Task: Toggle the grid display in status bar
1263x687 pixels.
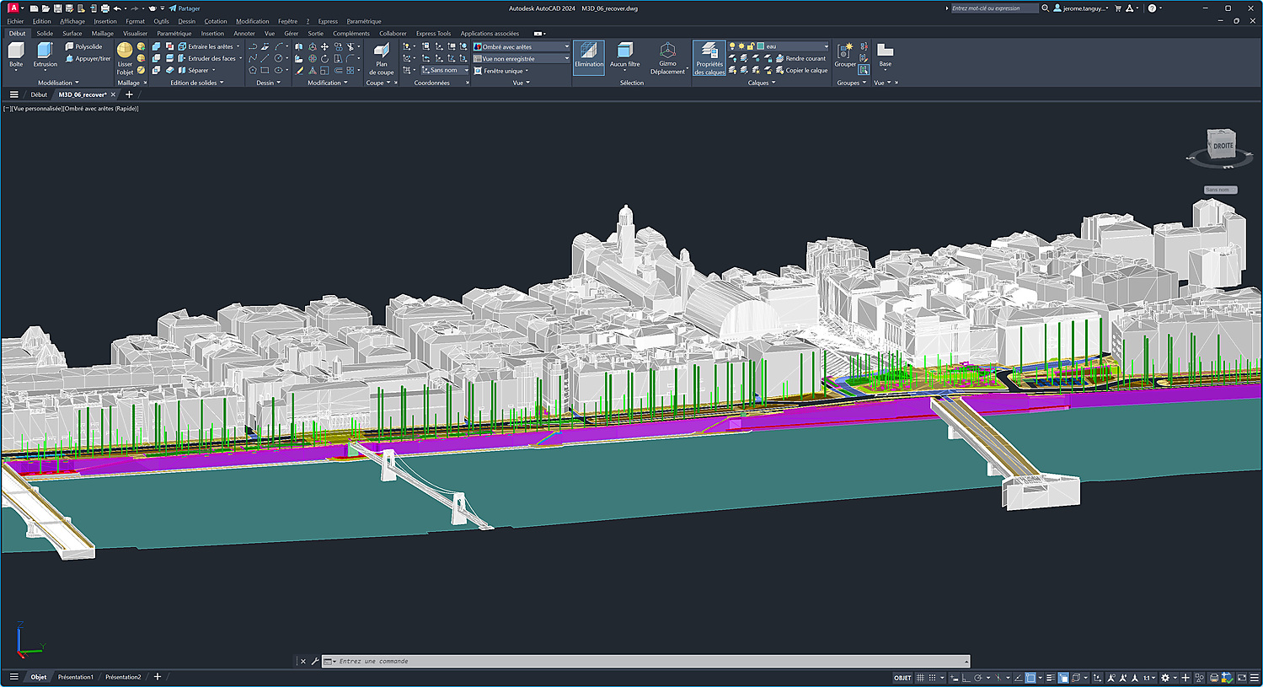Action: point(920,678)
